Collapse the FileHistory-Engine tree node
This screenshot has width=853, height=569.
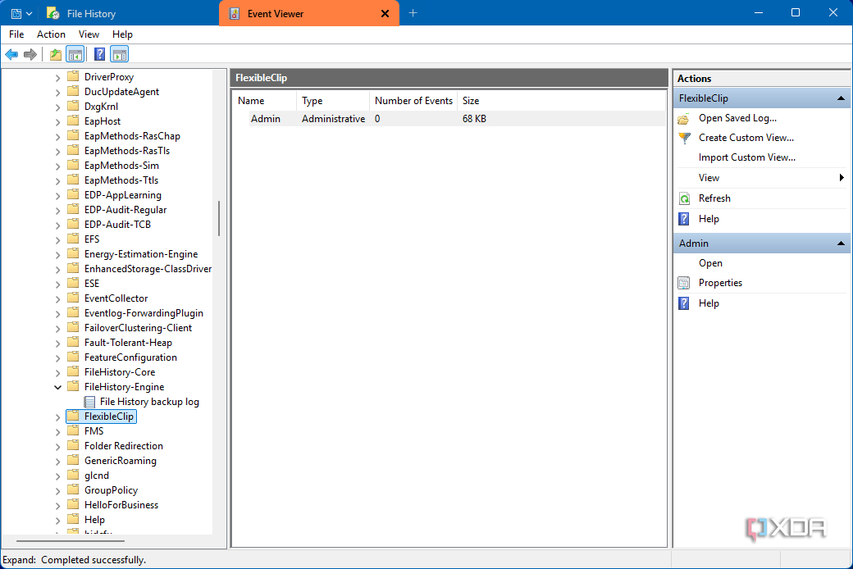tap(57, 387)
